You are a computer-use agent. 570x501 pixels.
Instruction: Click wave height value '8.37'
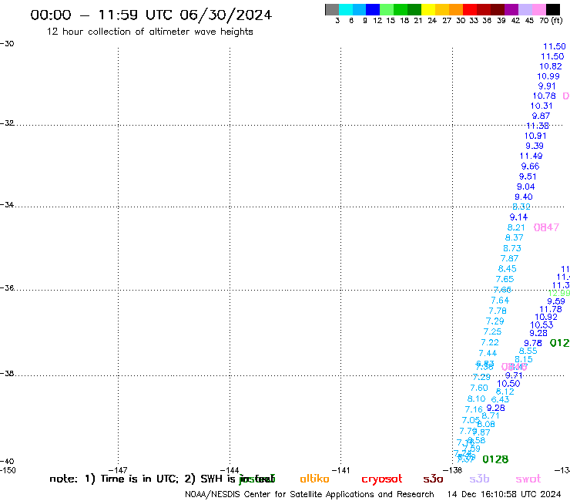[x=514, y=237]
